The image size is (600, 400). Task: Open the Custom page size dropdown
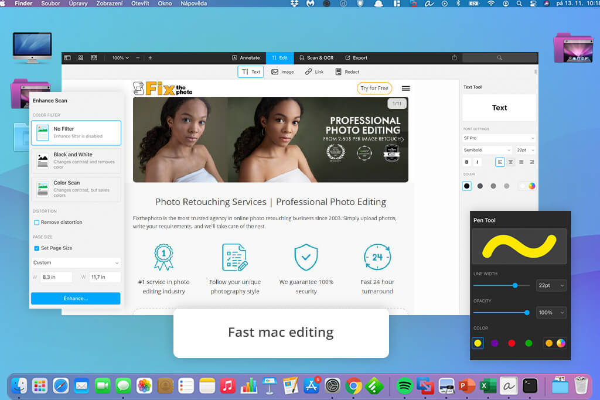76,263
